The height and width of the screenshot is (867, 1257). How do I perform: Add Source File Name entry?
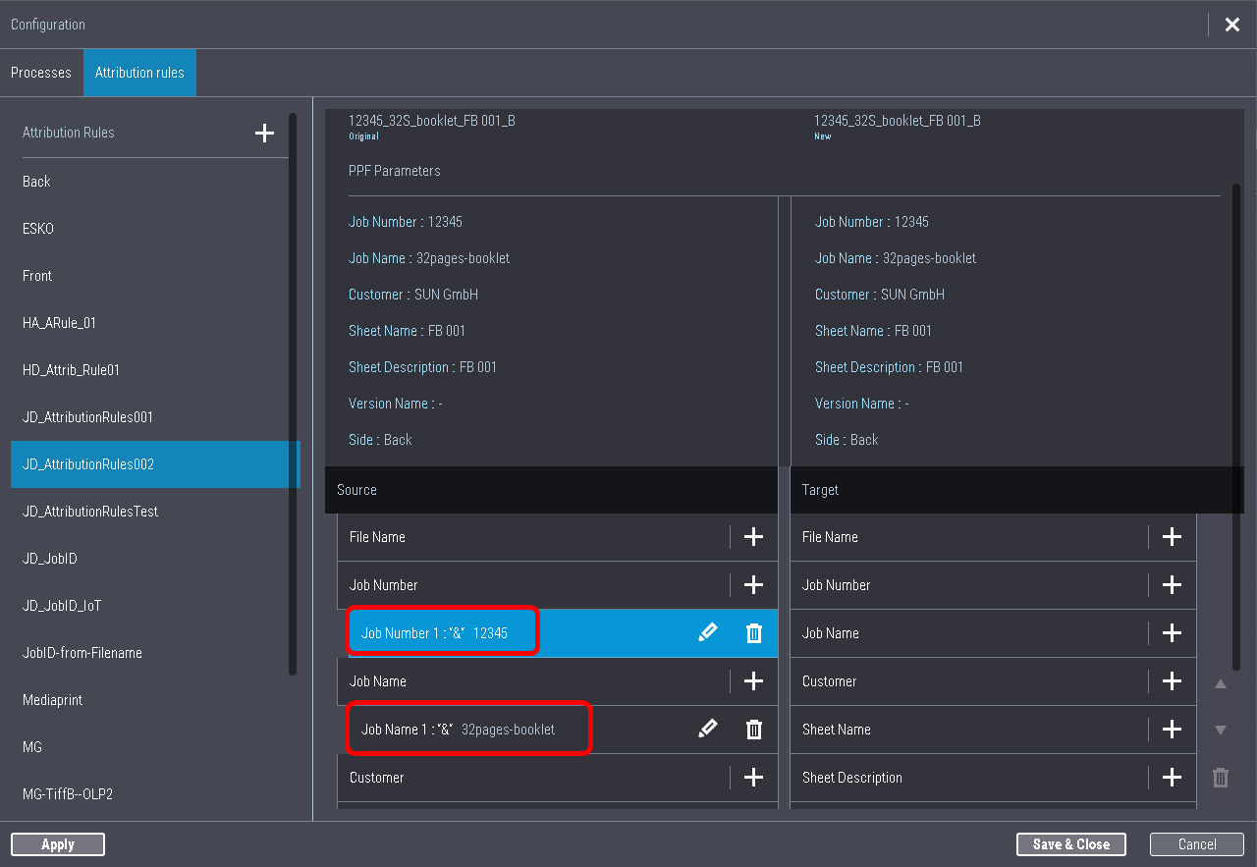click(753, 537)
